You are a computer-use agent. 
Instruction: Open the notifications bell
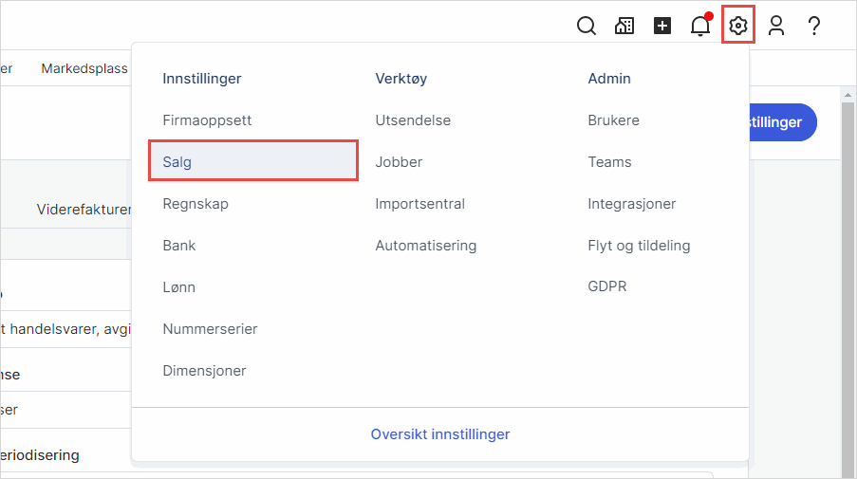coord(700,26)
